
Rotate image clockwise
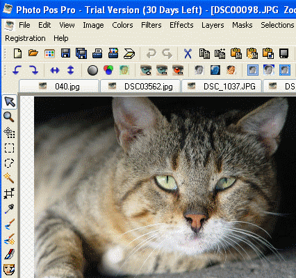point(33,70)
